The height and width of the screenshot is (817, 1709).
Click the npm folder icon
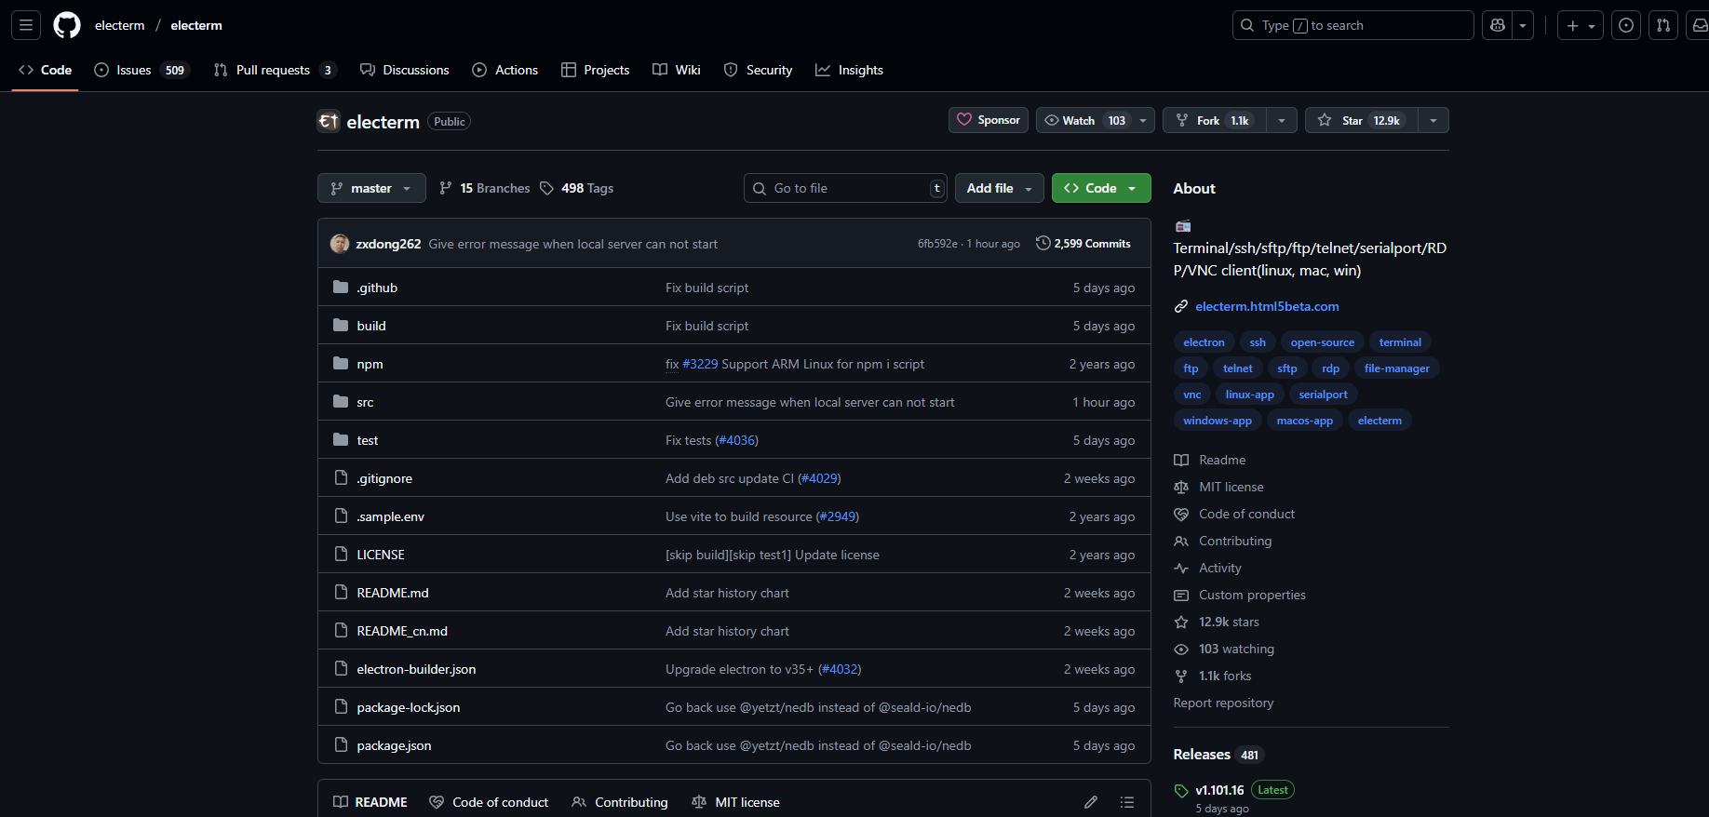(341, 364)
